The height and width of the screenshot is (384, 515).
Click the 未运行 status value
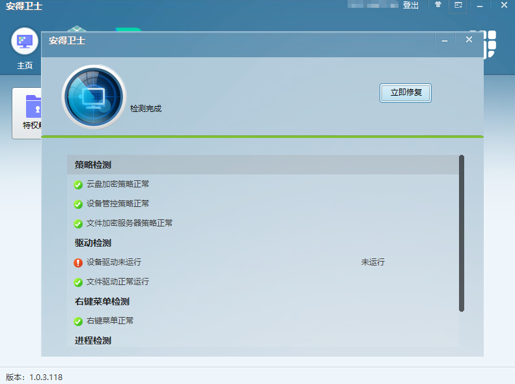(373, 262)
